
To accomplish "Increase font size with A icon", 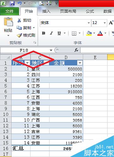I will pos(111,22).
